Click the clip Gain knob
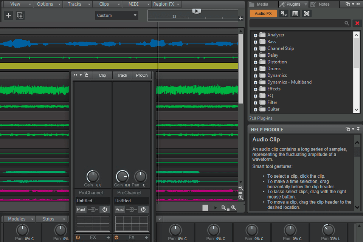The height and width of the screenshot is (242, 363). (x=93, y=177)
